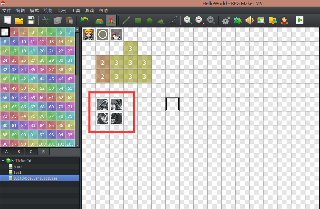Image resolution: width=320 pixels, height=209 pixels.
Task: Open the 编辑 menu
Action: (x=20, y=10)
